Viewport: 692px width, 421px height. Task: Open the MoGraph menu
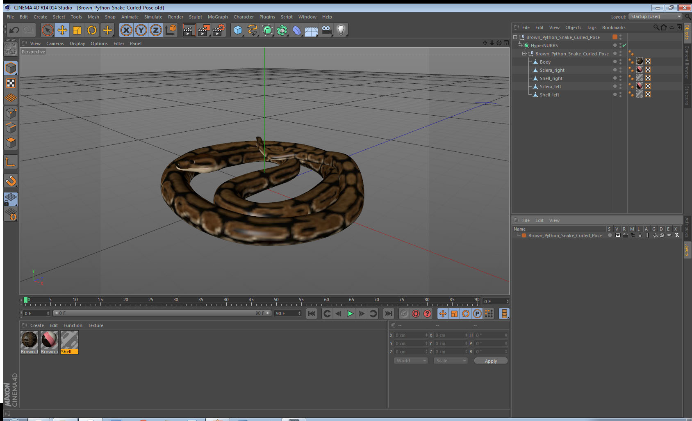218,17
